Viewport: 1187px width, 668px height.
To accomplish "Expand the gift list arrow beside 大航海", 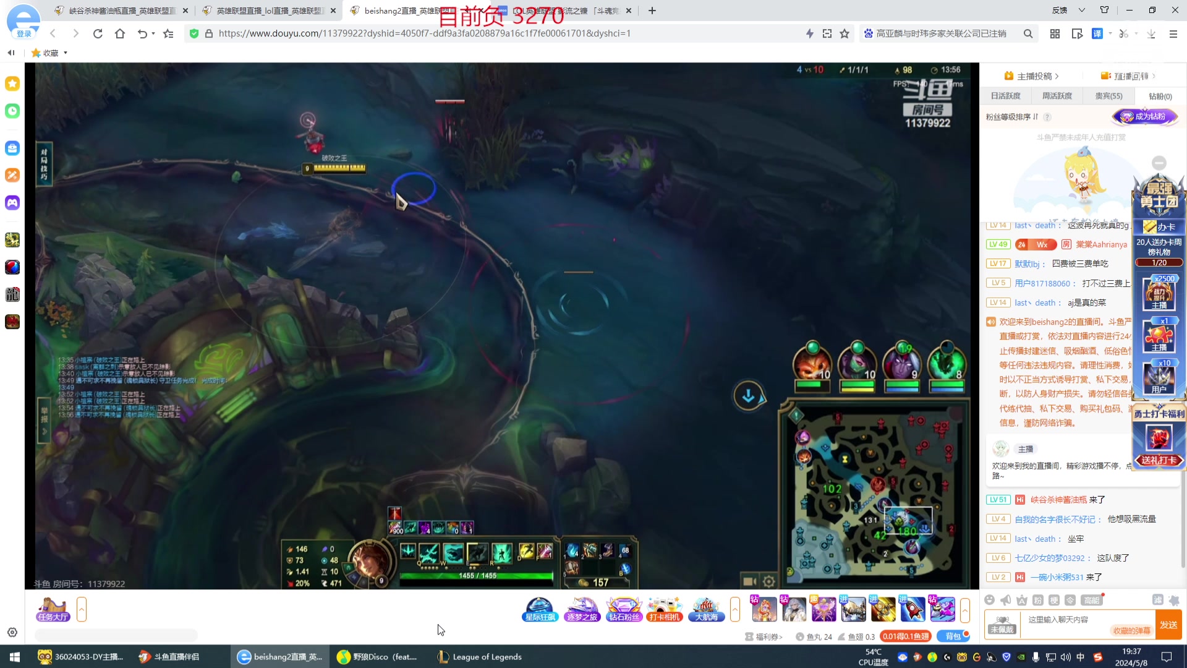I will (x=735, y=610).
